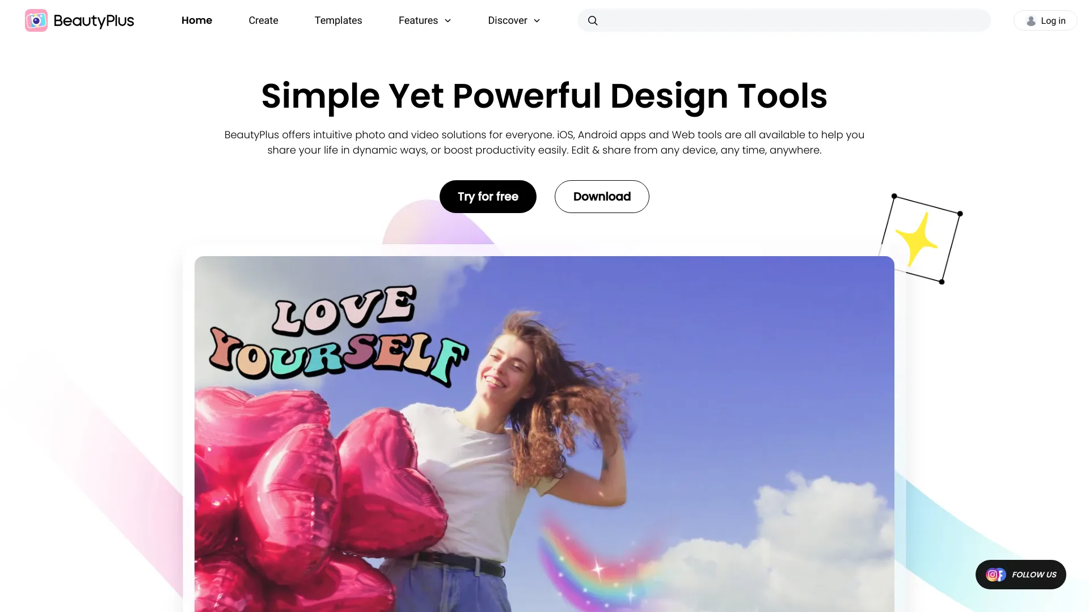This screenshot has width=1089, height=612.
Task: Click the Templates menu item
Action: tap(338, 20)
